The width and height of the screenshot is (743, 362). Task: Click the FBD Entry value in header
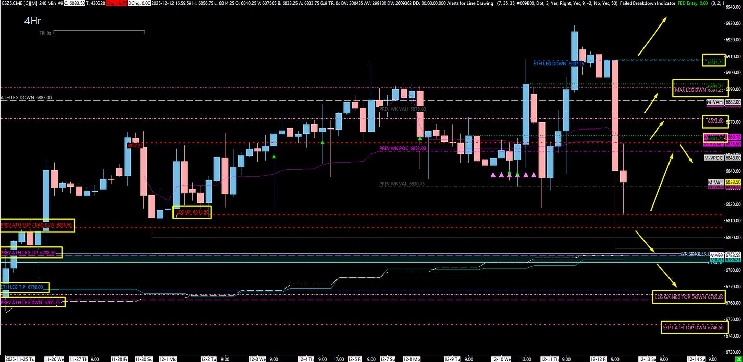click(693, 3)
